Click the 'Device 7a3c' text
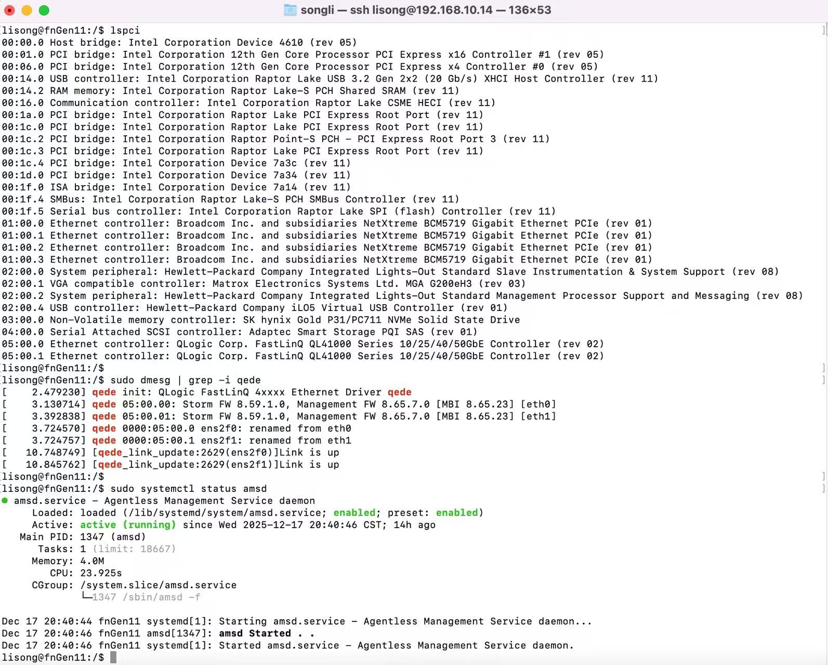The width and height of the screenshot is (828, 665). click(264, 163)
